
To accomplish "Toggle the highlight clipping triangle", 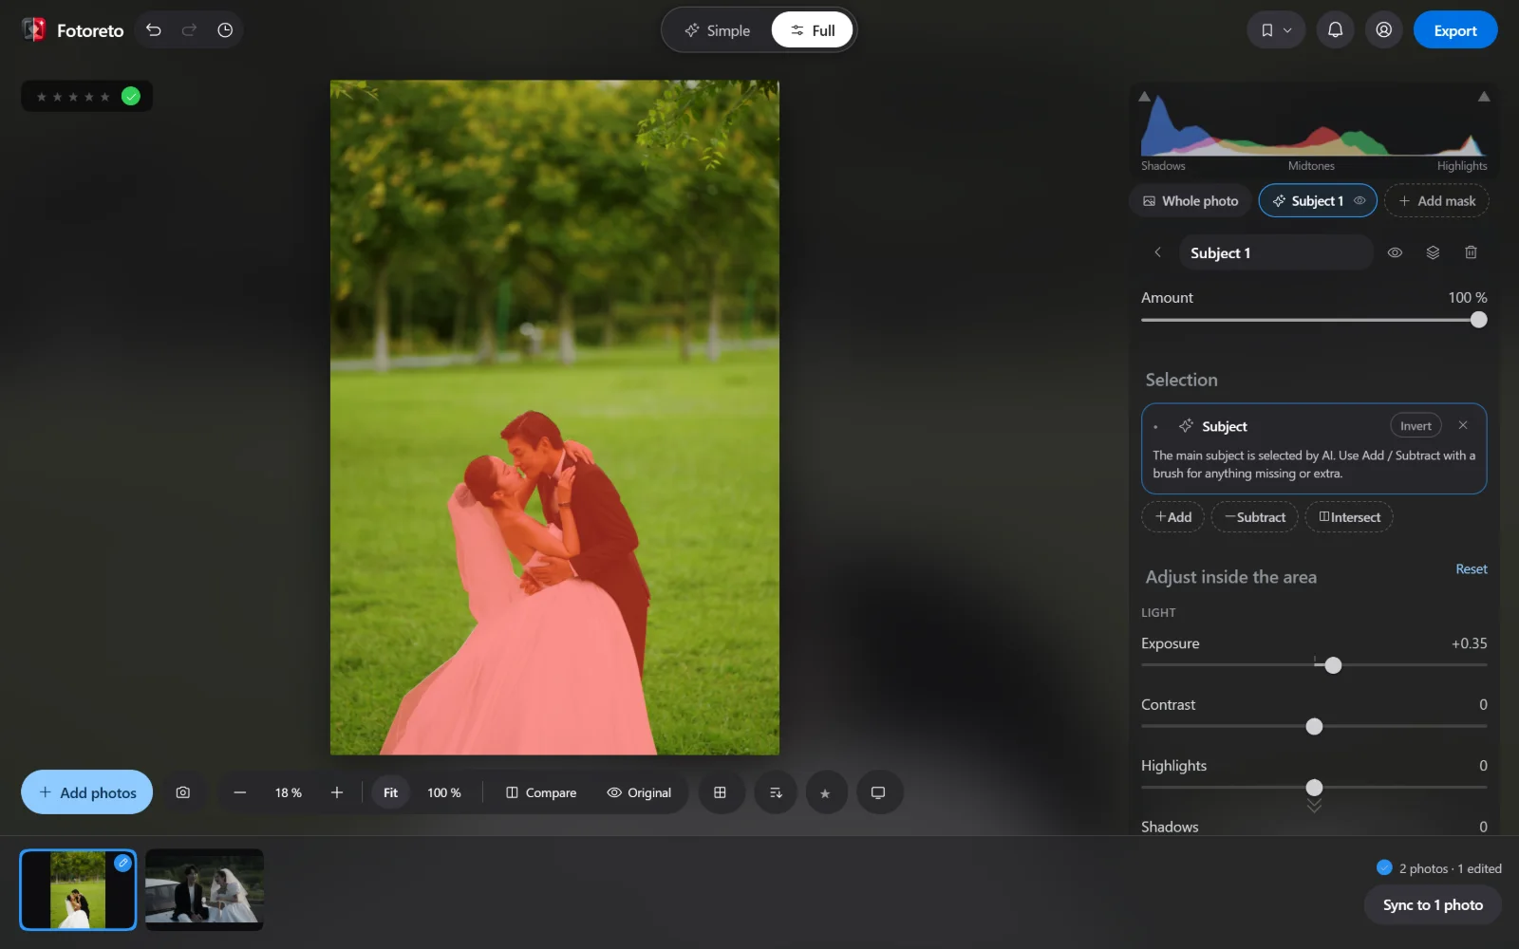I will [1484, 97].
